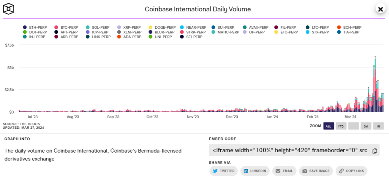Share chart on LinkedIn
Viewport: 389px width, 192px height.
coord(255,171)
